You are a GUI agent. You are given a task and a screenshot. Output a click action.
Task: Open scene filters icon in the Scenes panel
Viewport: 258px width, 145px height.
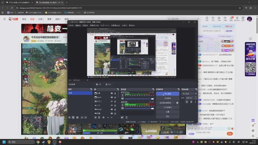(77, 117)
